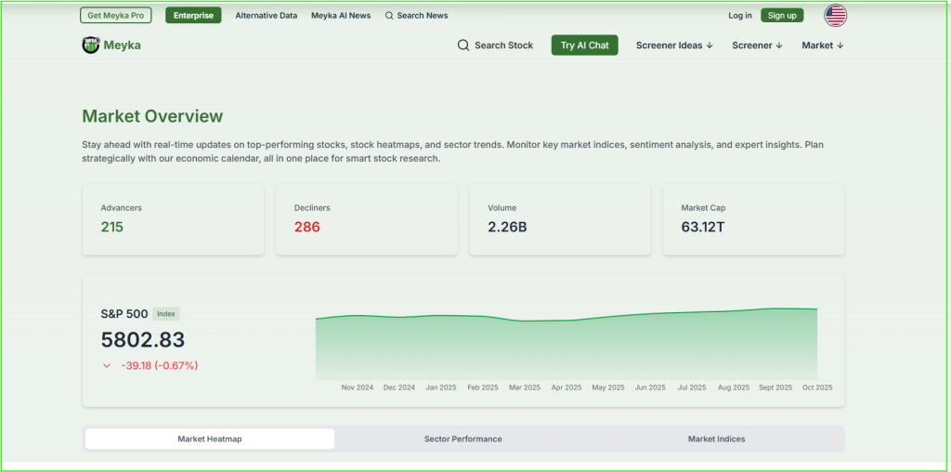Click the Advancers stat card

[x=173, y=219]
